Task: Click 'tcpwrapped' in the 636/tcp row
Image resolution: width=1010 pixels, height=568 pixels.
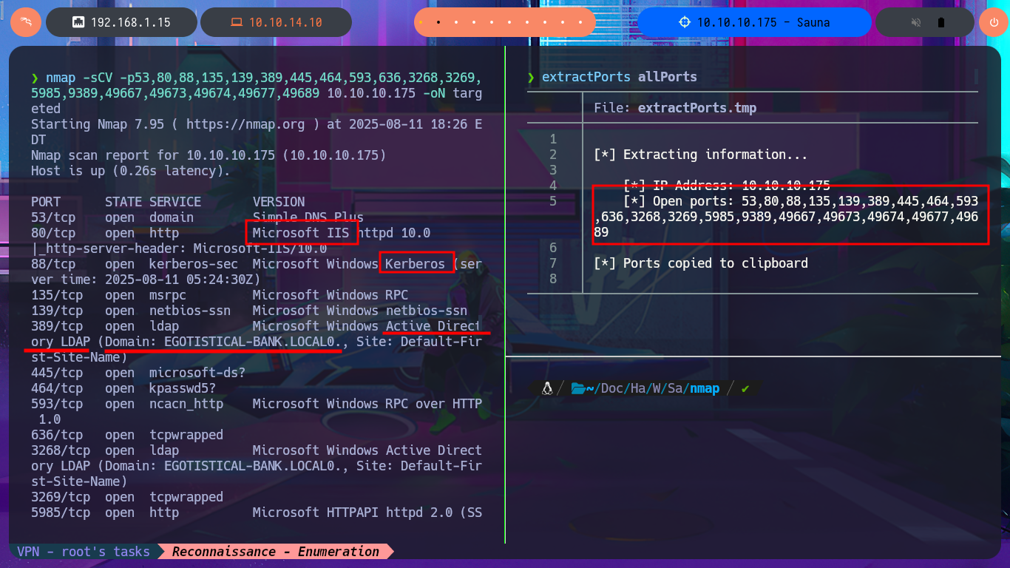Action: tap(186, 435)
